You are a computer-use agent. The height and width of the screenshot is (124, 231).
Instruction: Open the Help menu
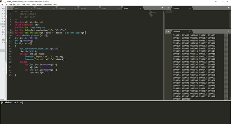tap(55, 4)
